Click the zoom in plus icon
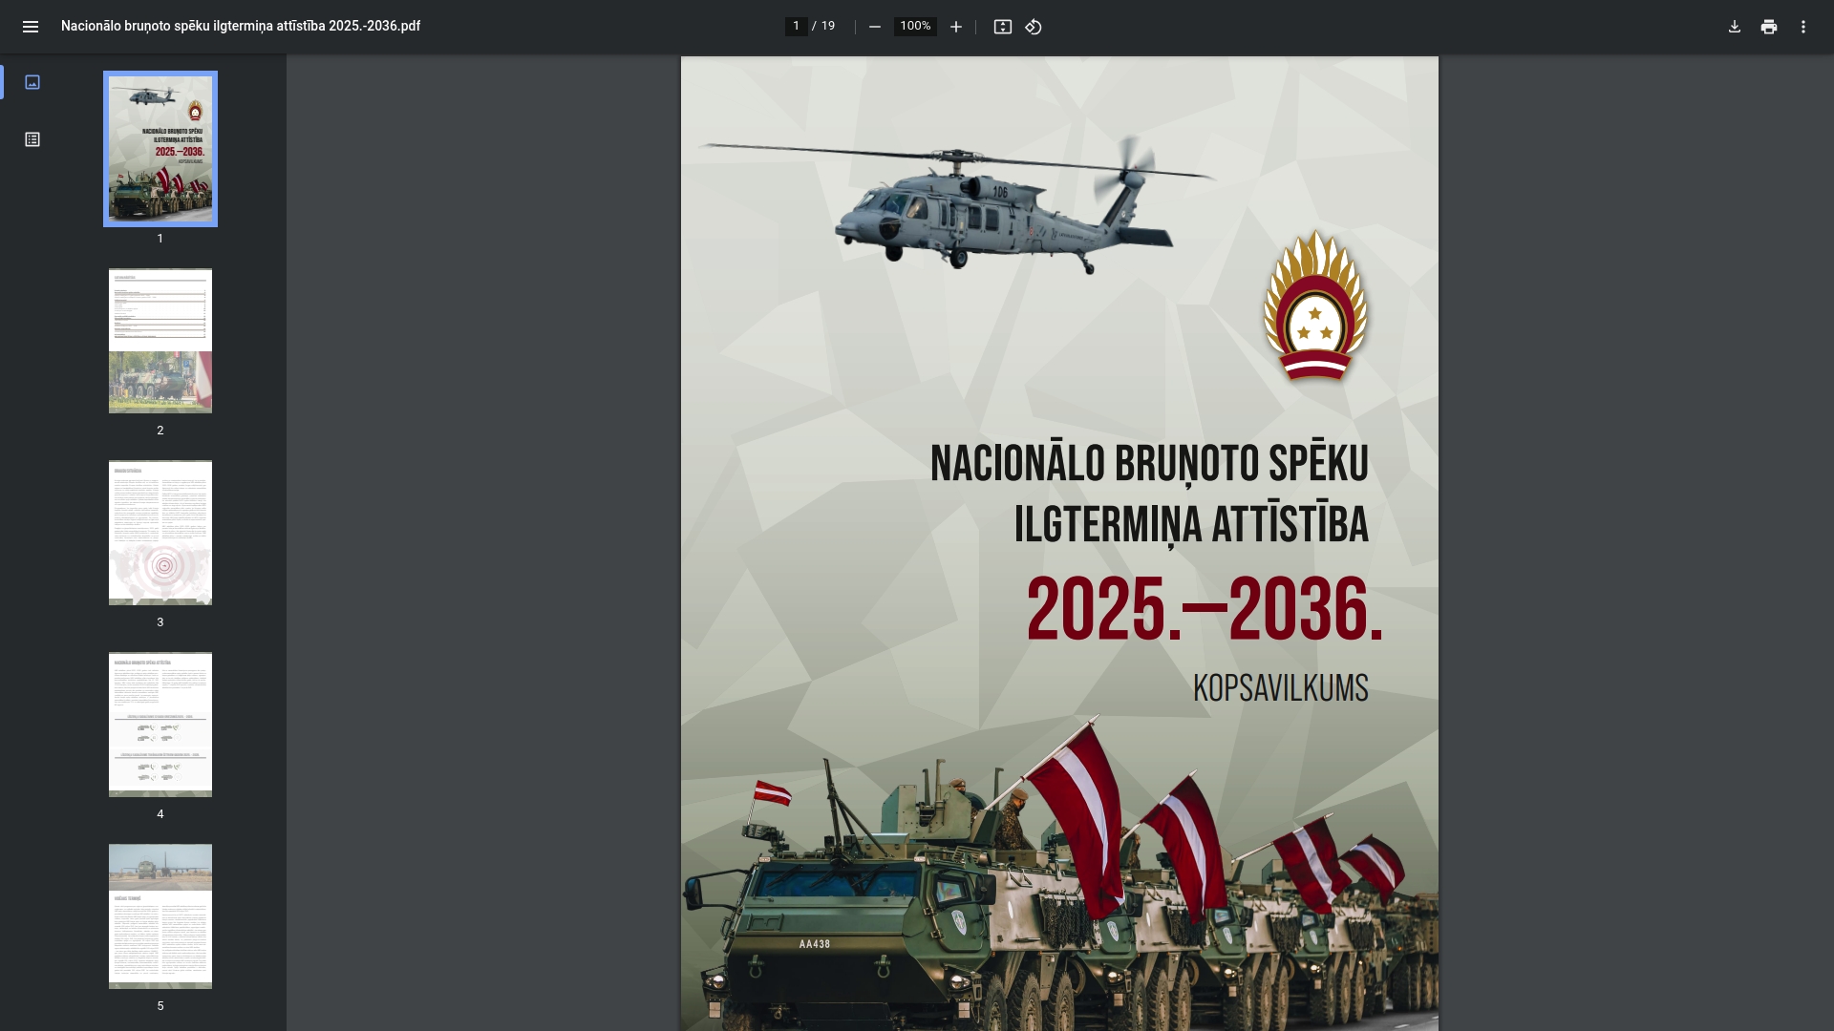 (955, 27)
